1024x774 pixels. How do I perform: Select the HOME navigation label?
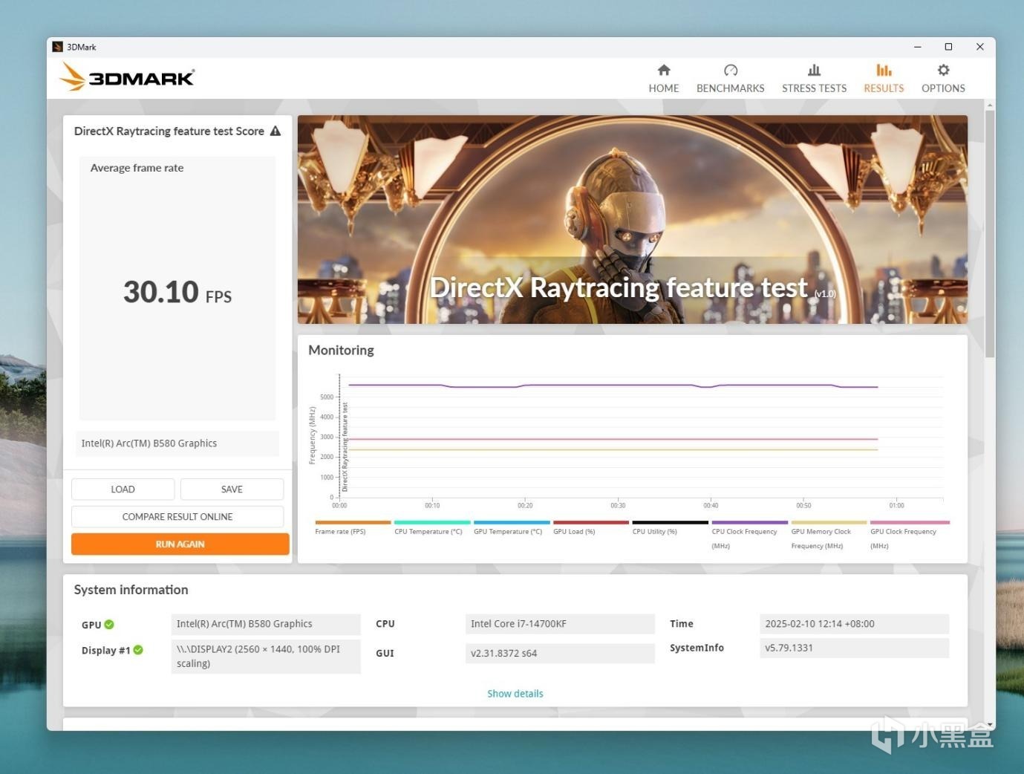664,88
